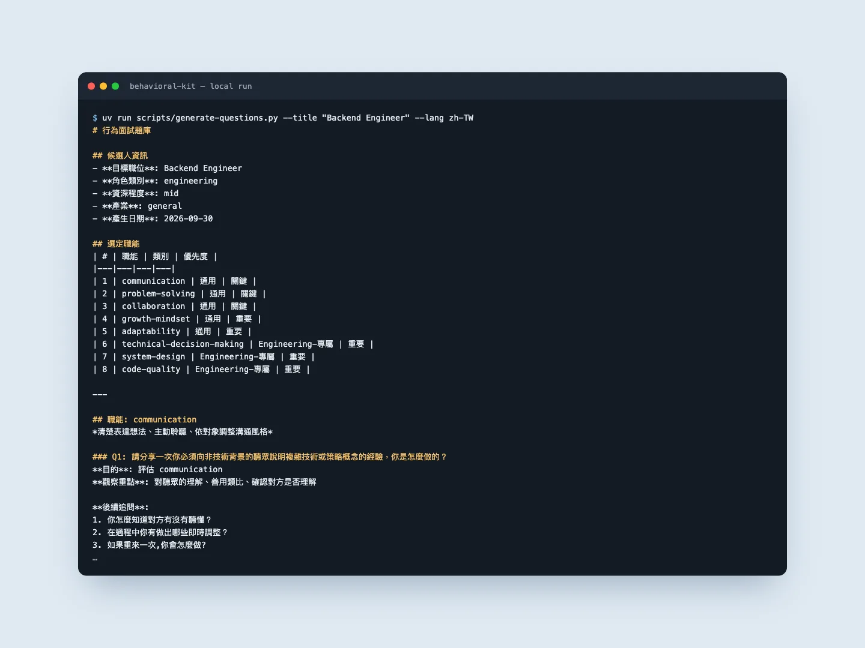Click the table header row with '優先度'
865x648 pixels.
[x=155, y=256]
